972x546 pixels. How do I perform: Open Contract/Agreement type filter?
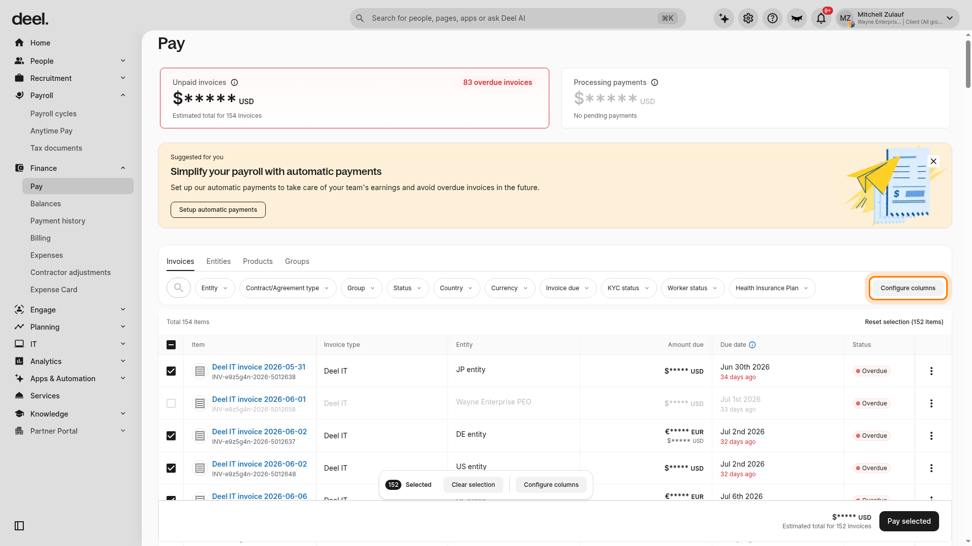(288, 288)
